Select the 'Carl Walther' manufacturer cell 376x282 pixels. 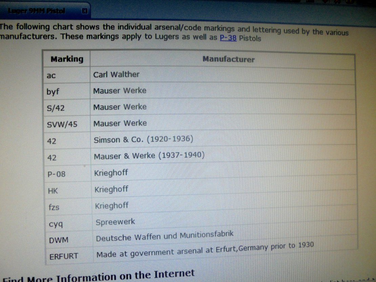[223, 76]
